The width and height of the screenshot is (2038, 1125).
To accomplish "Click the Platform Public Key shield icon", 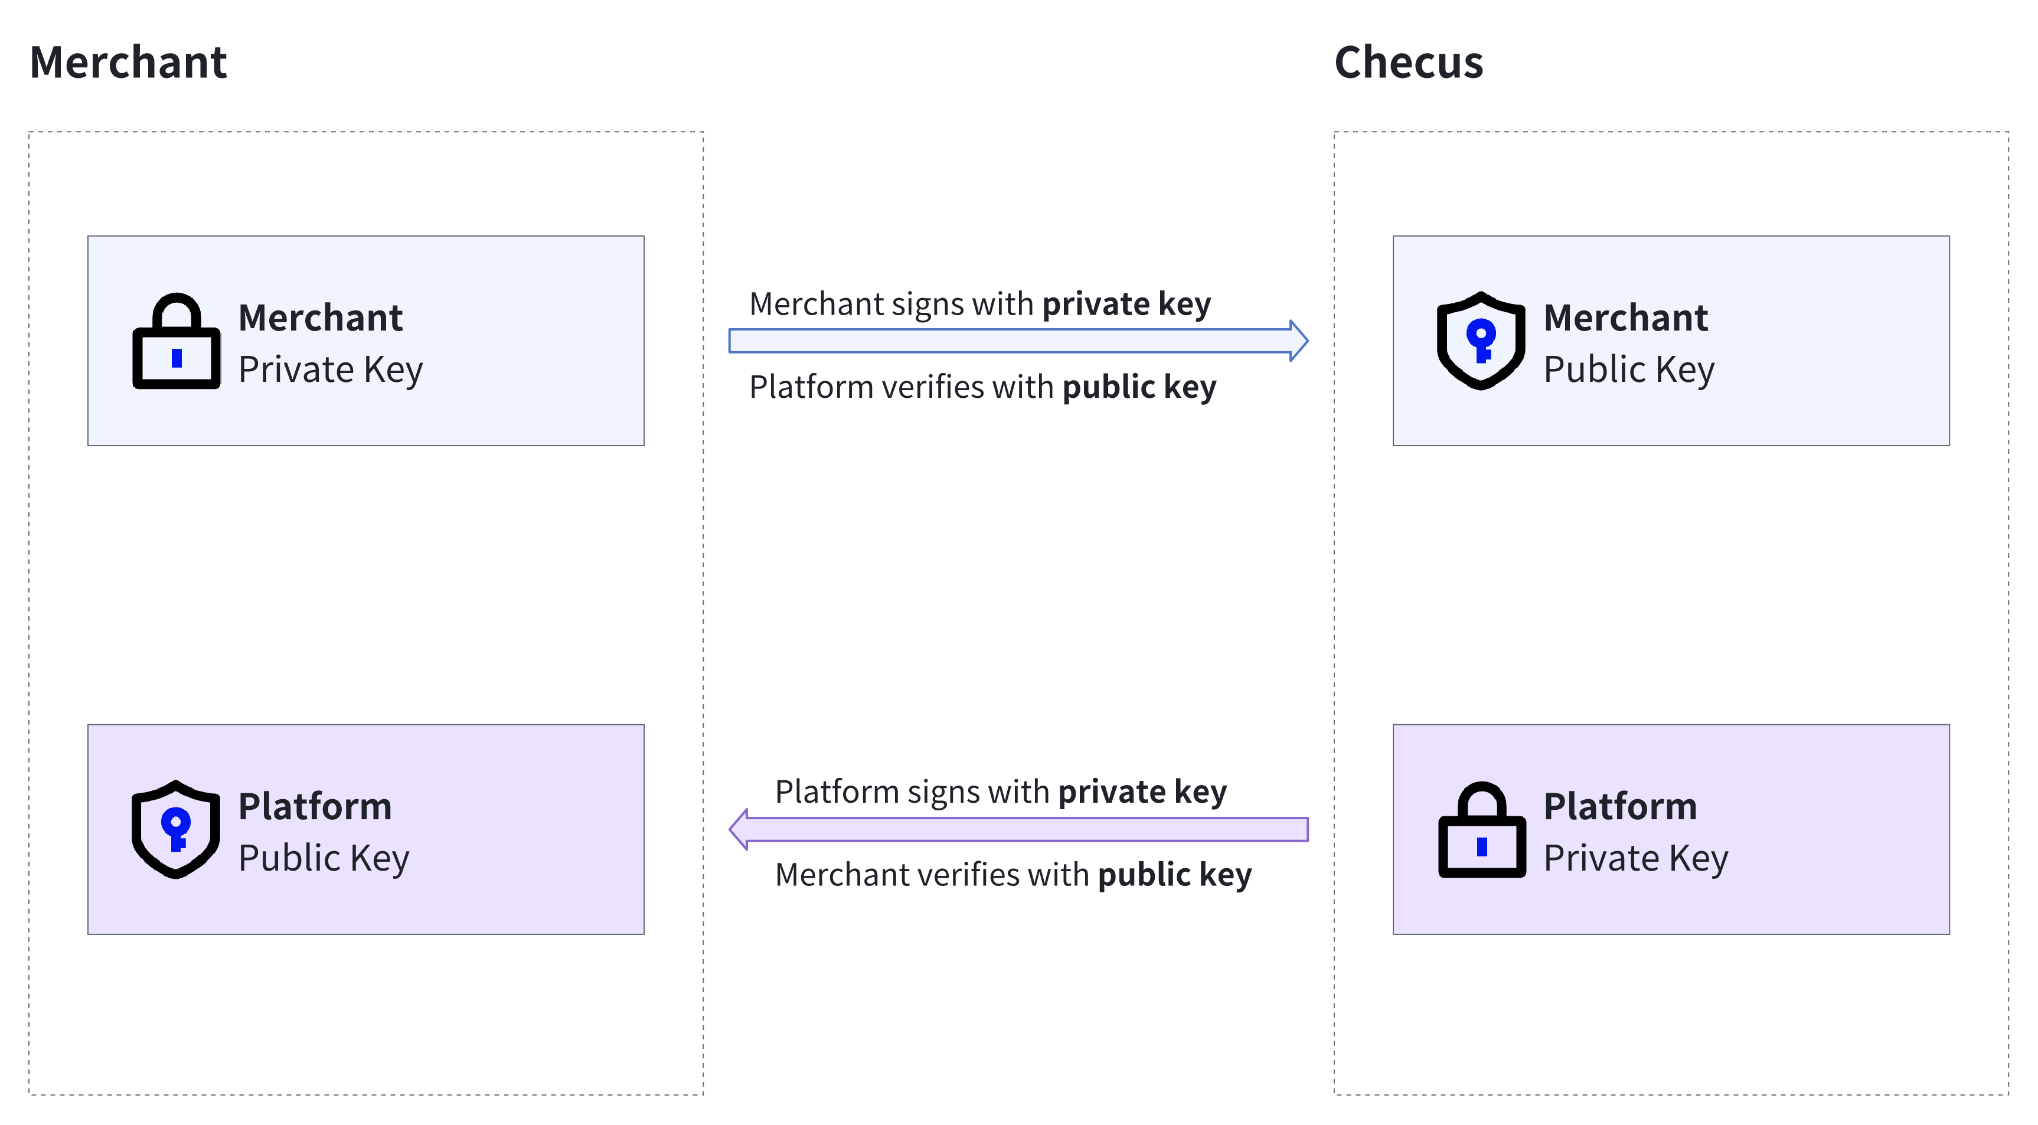I will [175, 830].
